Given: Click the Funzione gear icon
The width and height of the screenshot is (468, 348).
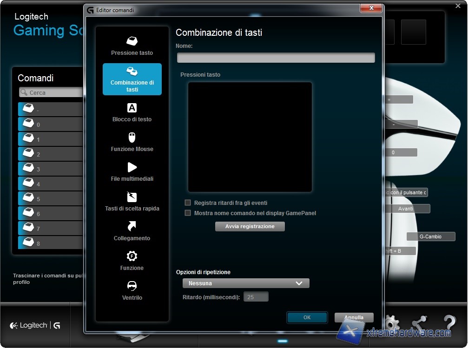Looking at the screenshot, I should pyautogui.click(x=132, y=256).
